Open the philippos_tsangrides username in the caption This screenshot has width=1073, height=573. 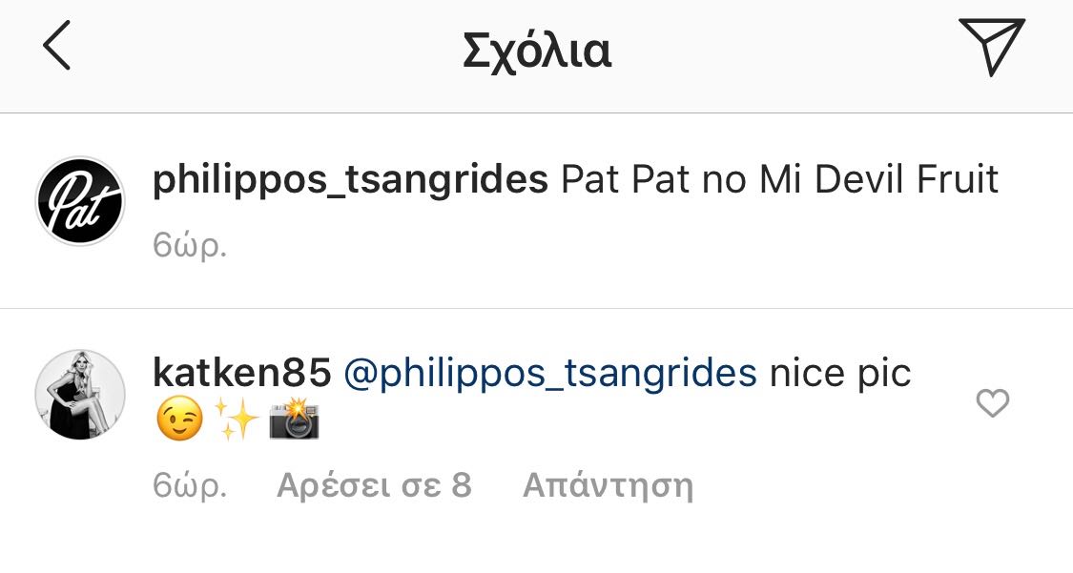coord(350,180)
